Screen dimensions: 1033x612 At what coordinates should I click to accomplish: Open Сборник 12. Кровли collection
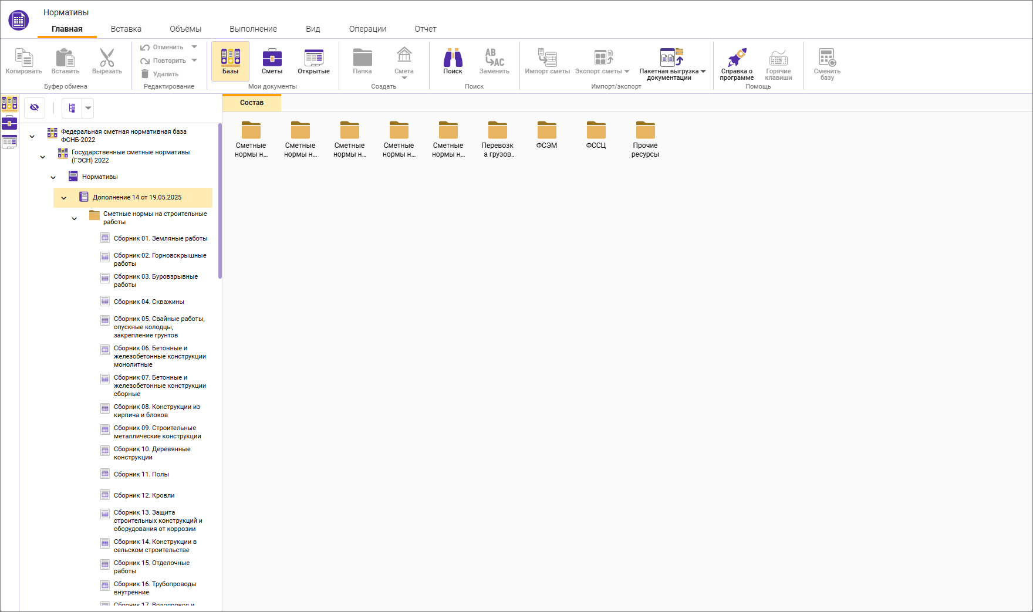click(144, 495)
